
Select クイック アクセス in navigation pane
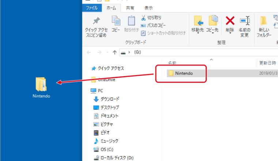click(x=108, y=68)
